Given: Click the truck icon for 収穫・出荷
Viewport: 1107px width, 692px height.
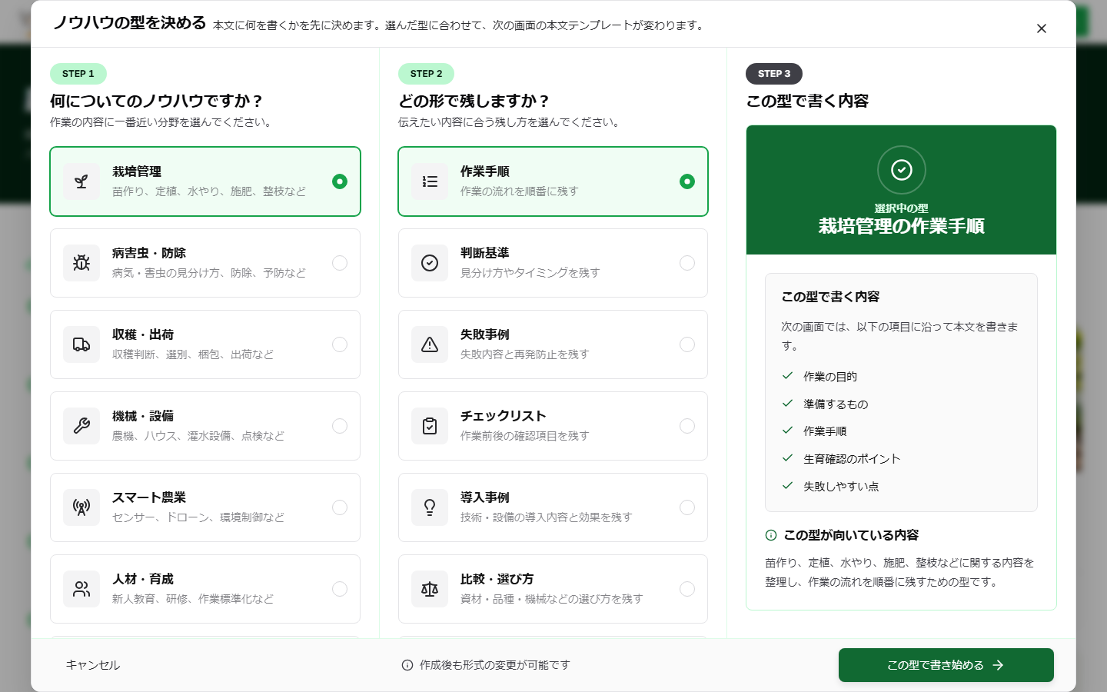Looking at the screenshot, I should [x=81, y=344].
